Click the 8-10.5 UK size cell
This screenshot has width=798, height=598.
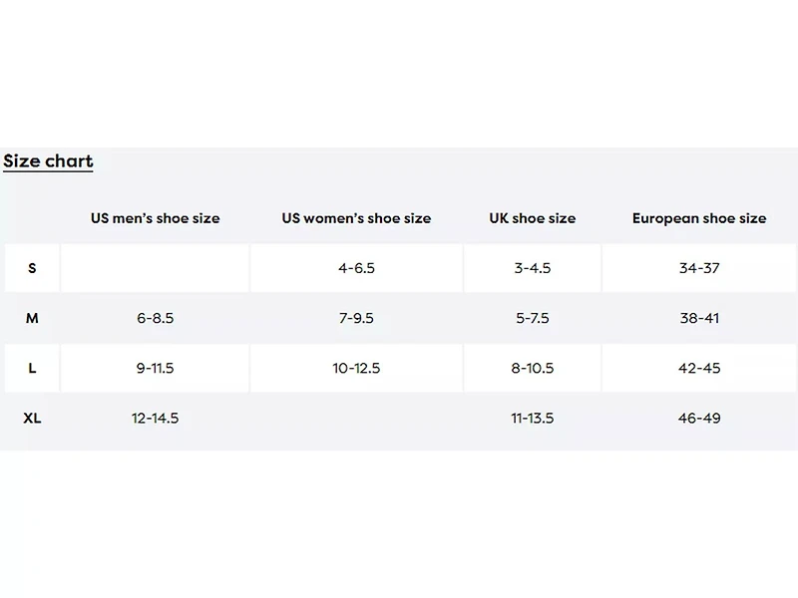532,368
